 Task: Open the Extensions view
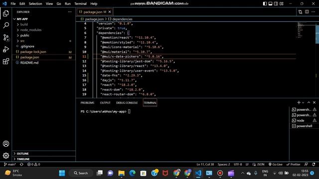6,61
